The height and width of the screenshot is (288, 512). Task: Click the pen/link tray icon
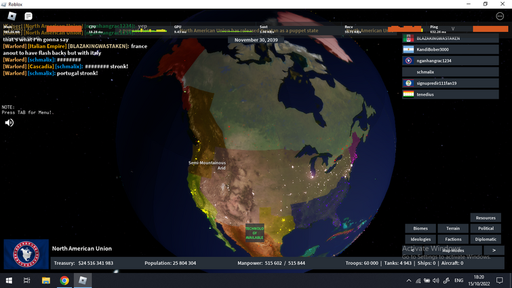coord(446,281)
